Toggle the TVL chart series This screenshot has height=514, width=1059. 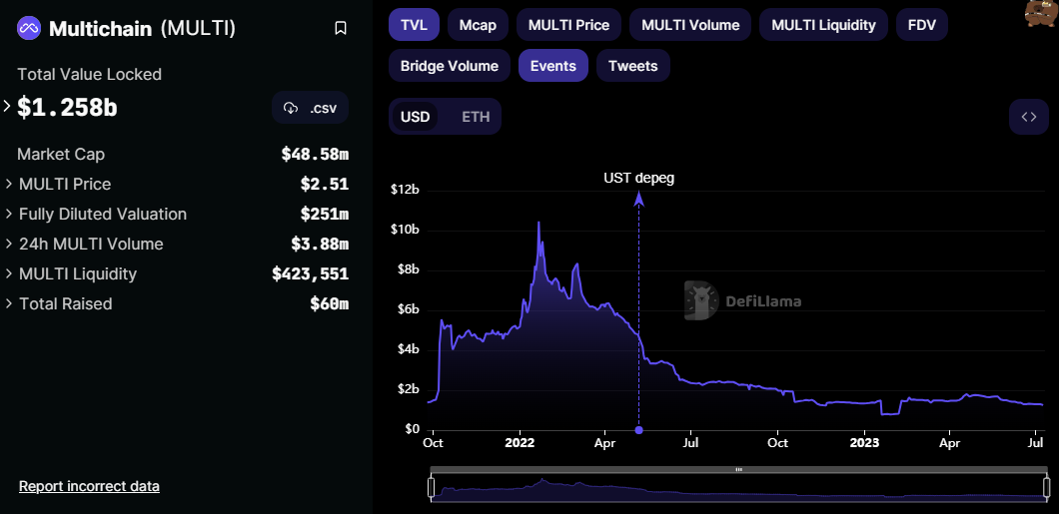tap(414, 25)
